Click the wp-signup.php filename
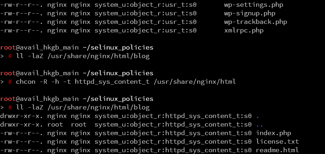 tap(250, 14)
